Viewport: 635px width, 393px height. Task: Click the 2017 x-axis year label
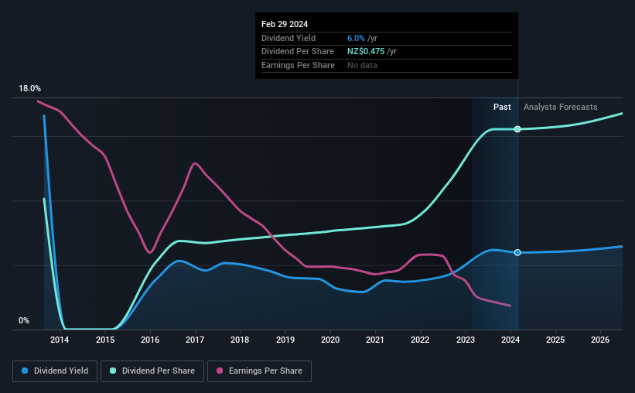195,340
